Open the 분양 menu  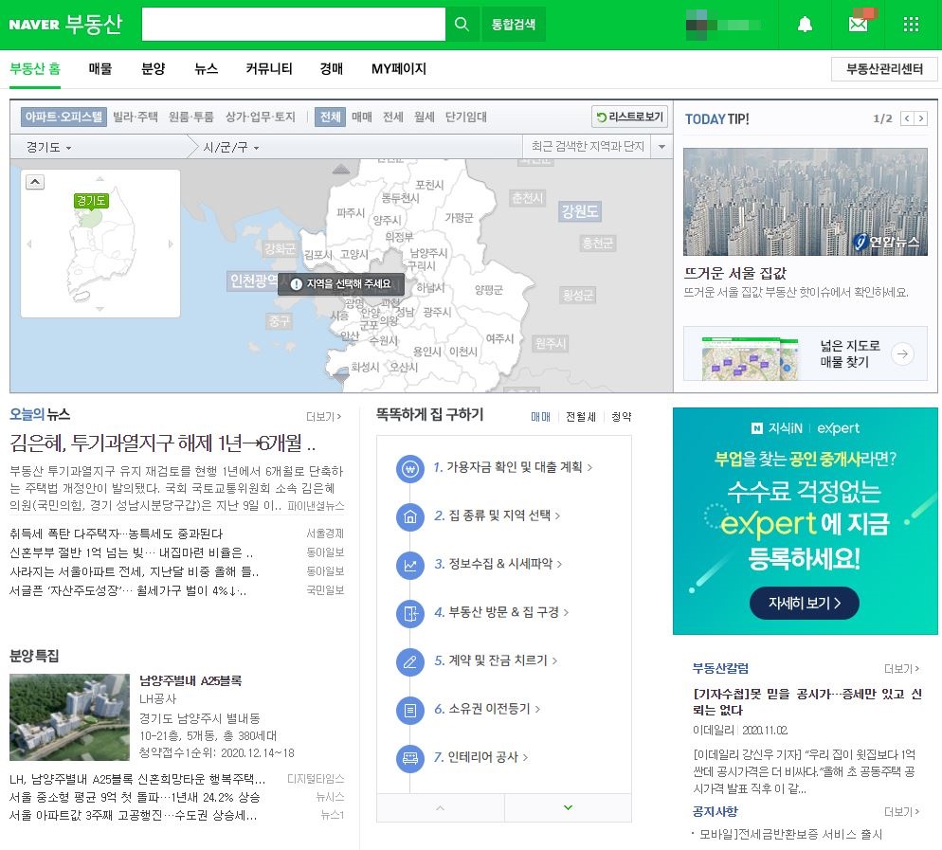pos(154,68)
